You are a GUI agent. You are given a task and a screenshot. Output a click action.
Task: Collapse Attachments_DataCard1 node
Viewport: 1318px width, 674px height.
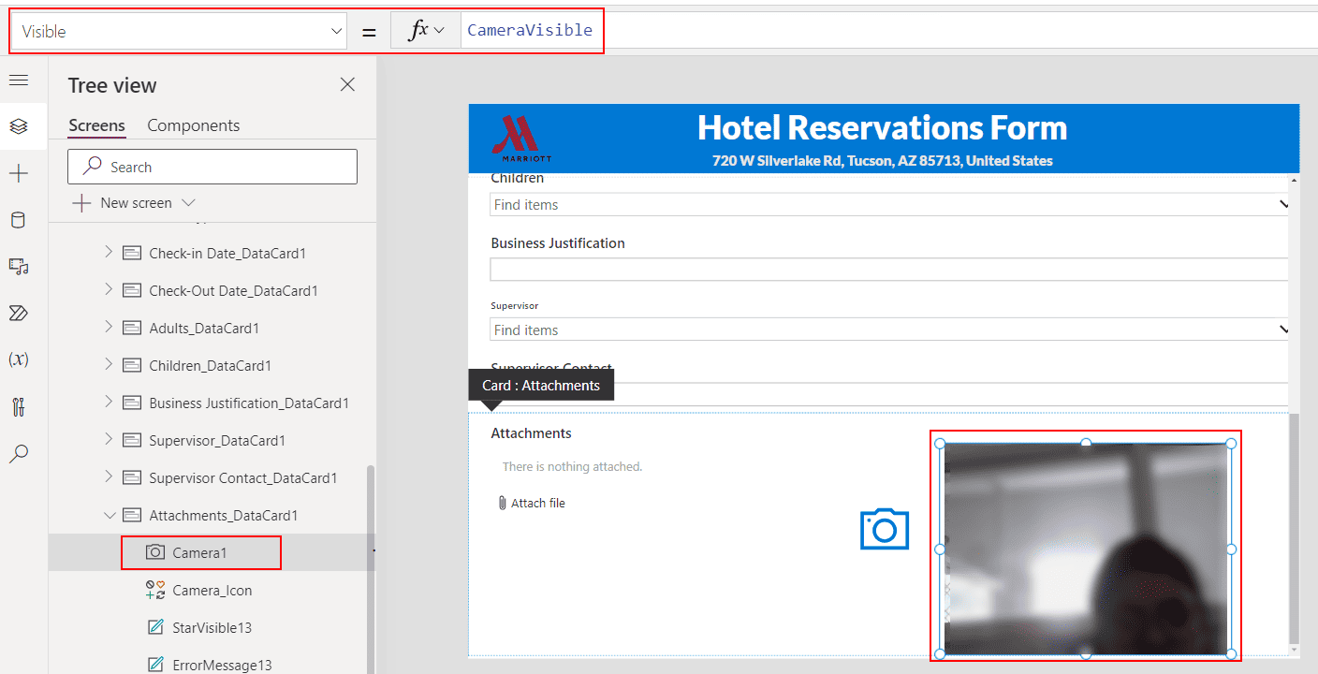tap(110, 515)
